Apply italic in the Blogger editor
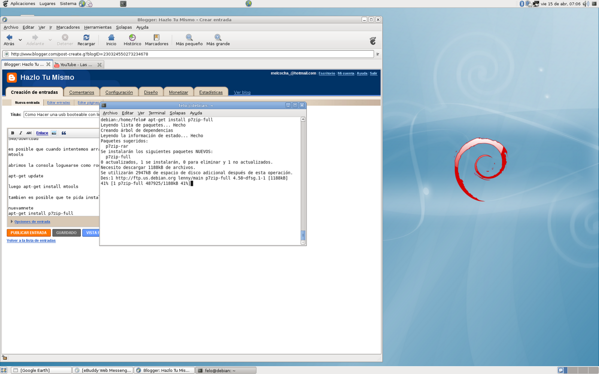The height and width of the screenshot is (374, 599). tap(21, 133)
